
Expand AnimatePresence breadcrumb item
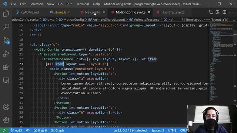coord(144,20)
